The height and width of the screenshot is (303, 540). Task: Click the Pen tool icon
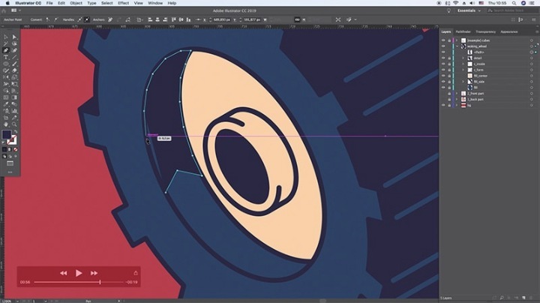(x=6, y=50)
